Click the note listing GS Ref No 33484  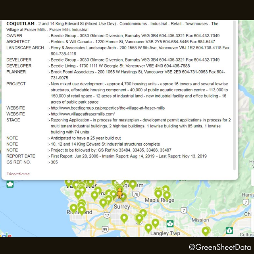111,150
